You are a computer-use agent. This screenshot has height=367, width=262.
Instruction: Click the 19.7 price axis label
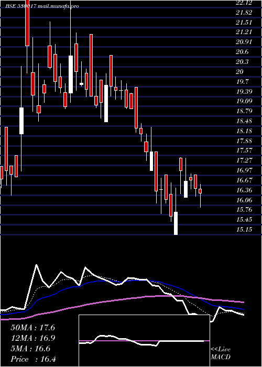242,81
